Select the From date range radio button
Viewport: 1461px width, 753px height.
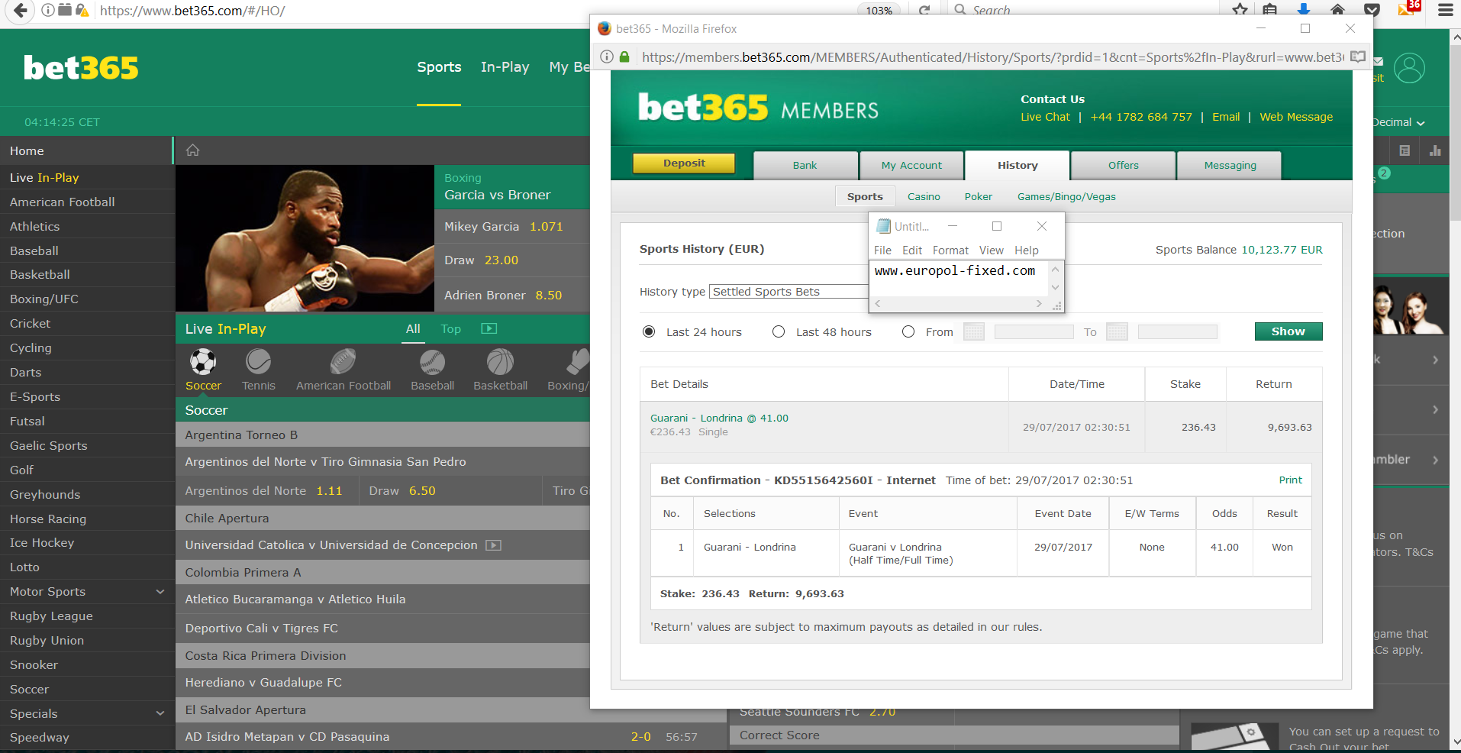[908, 331]
